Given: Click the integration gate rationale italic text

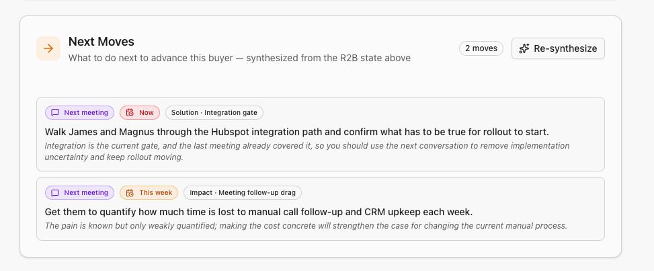Looking at the screenshot, I should tap(307, 151).
